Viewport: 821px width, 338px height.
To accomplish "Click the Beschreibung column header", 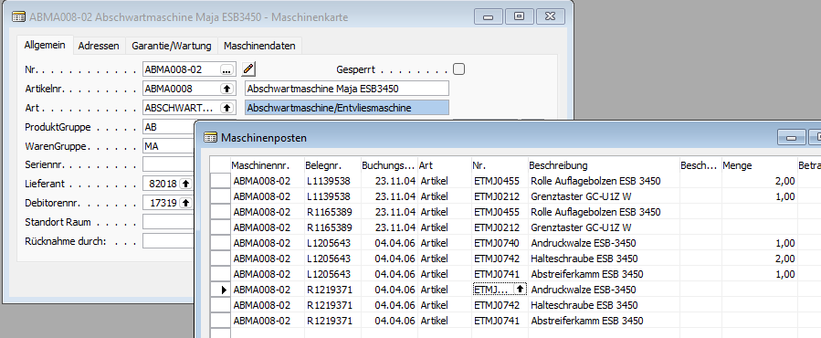I will pyautogui.click(x=604, y=165).
